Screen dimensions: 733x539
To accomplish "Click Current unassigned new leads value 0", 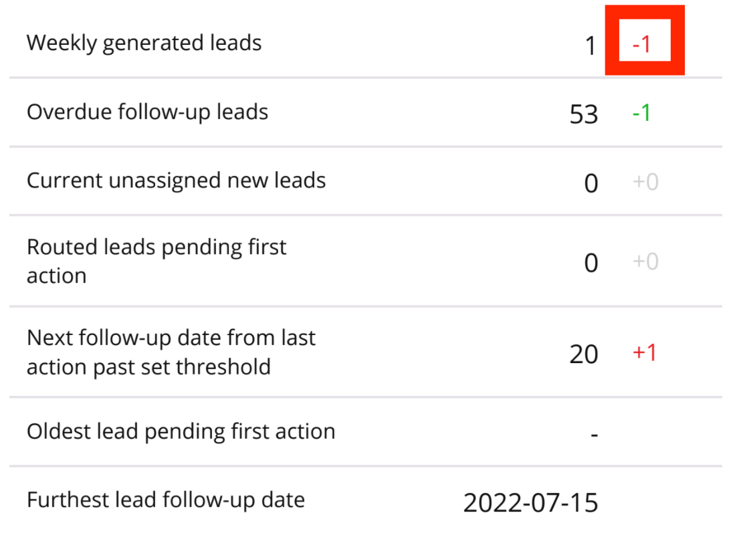I will [591, 183].
